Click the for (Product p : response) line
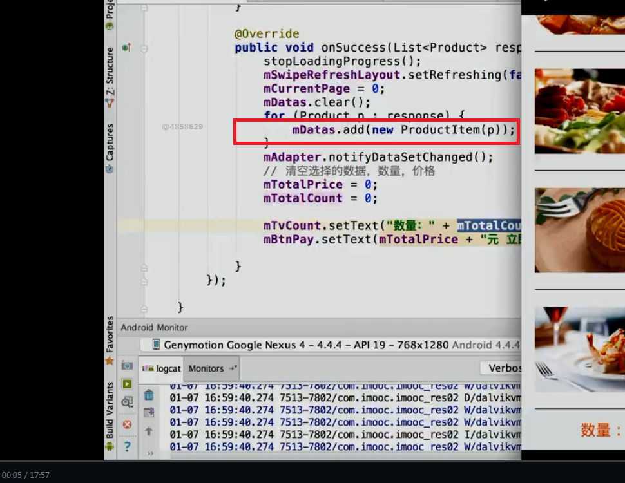 click(x=364, y=115)
